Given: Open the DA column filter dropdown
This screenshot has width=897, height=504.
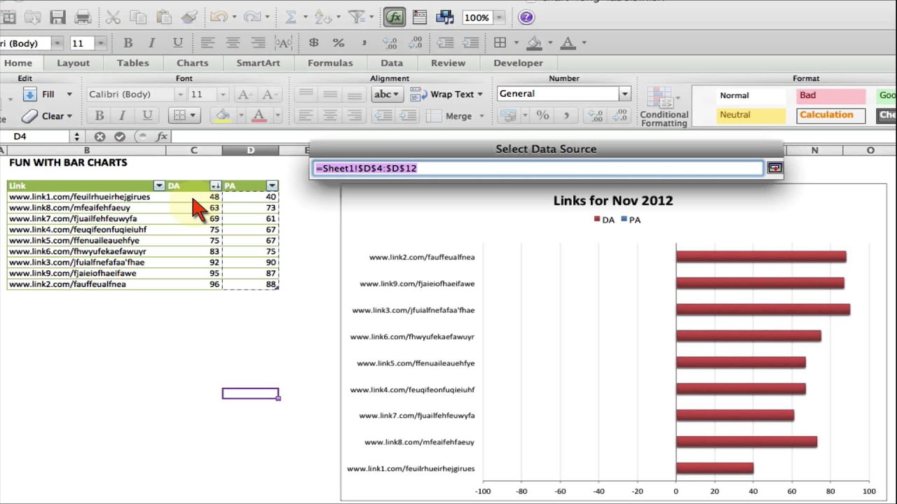Looking at the screenshot, I should point(215,185).
